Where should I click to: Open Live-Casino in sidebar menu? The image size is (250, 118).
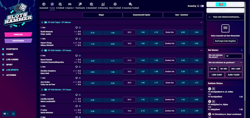click(12, 60)
